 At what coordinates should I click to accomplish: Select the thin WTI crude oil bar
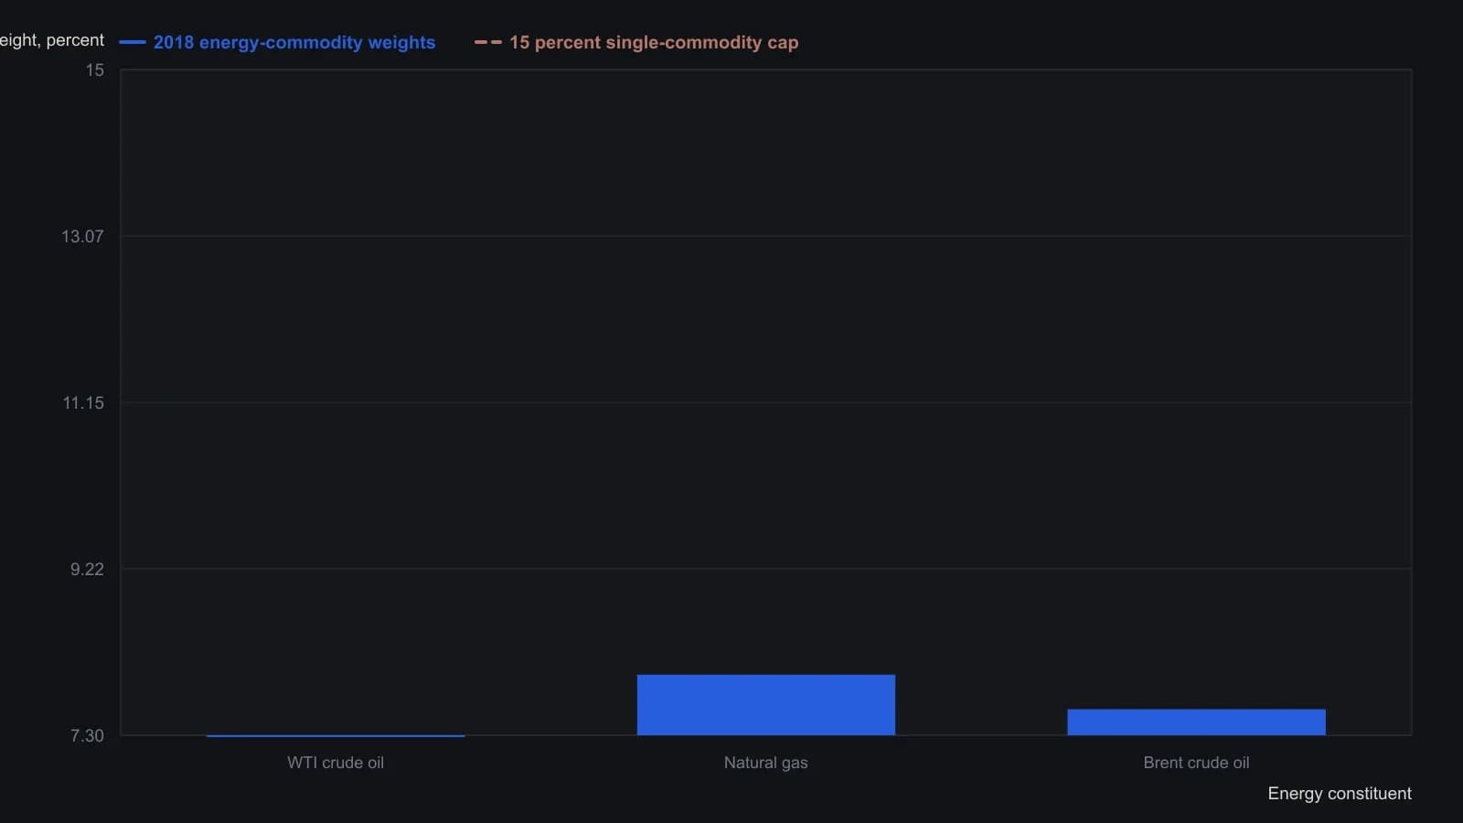[x=336, y=735]
